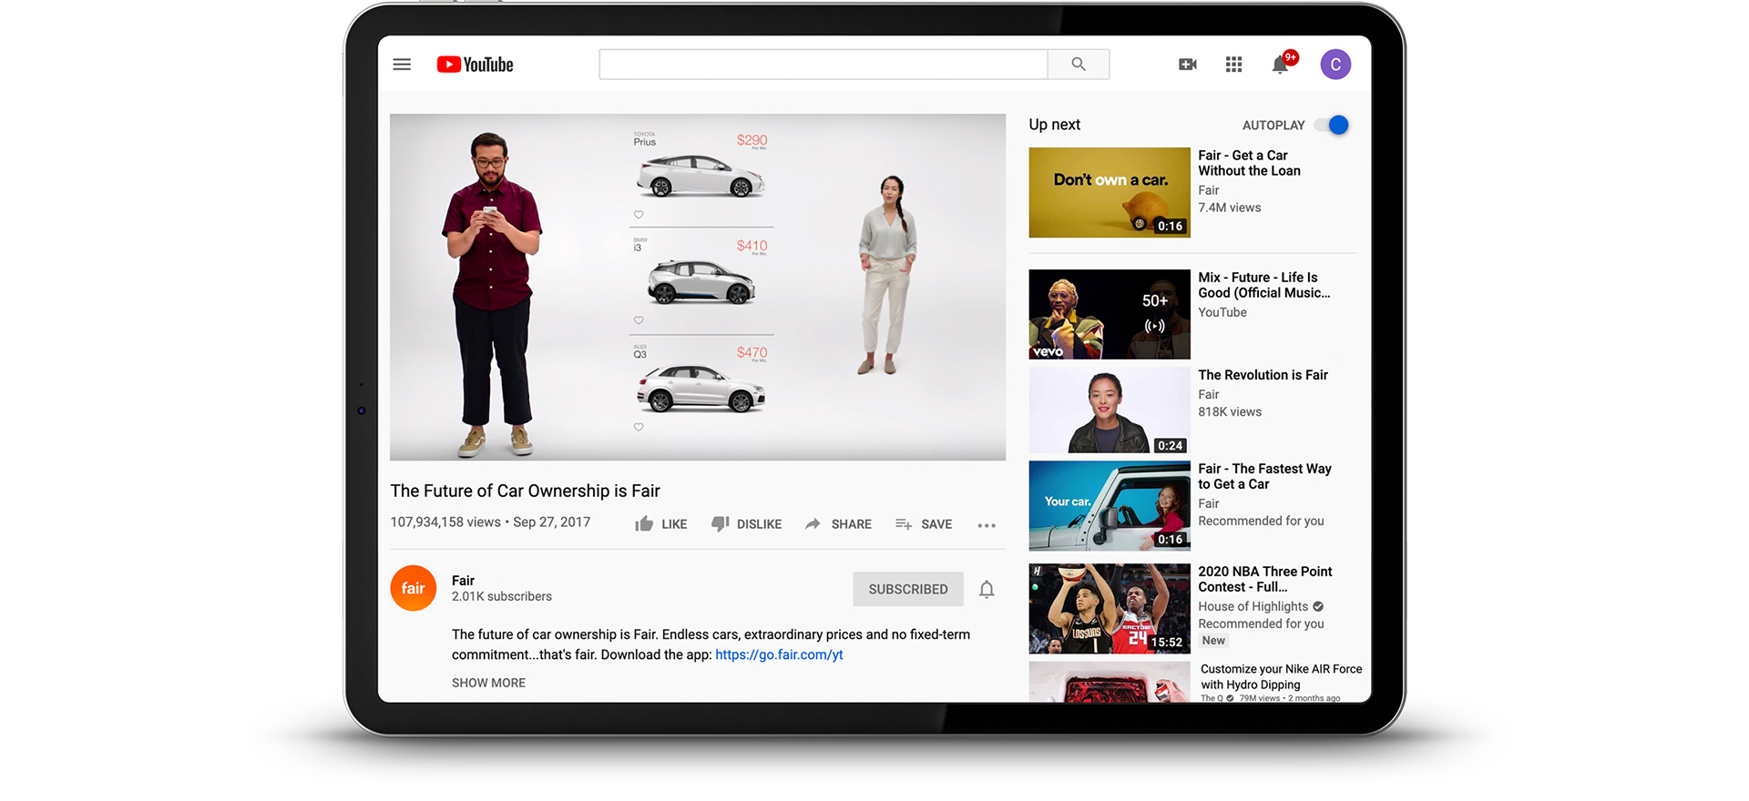Screen dimensions: 1749x801
Task: Click the 'New' badge on NBA video
Action: 1213,641
